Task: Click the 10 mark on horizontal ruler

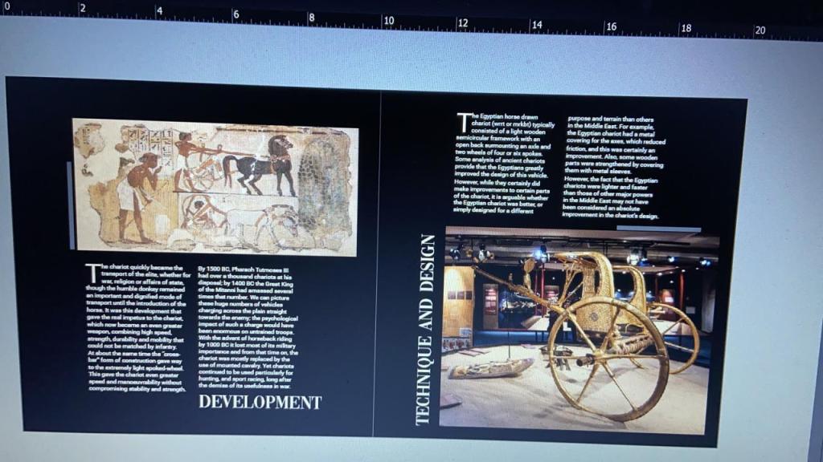Action: tap(387, 20)
